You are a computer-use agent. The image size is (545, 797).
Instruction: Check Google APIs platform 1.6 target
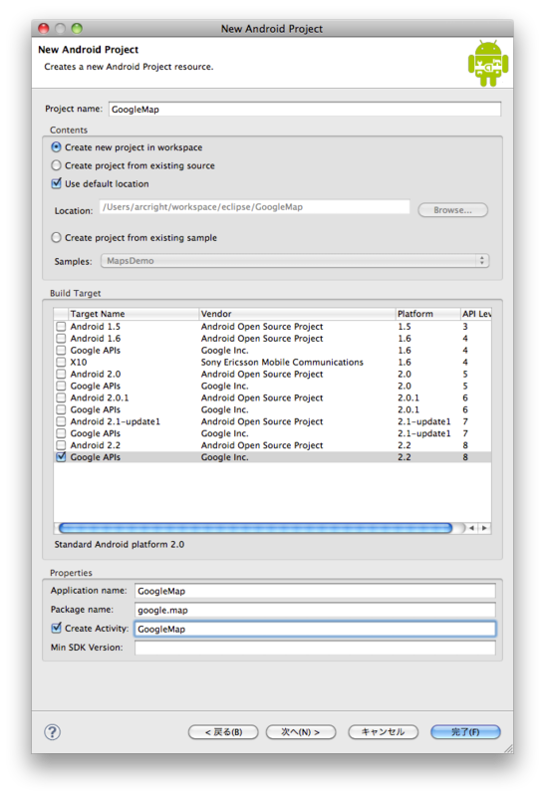[61, 351]
